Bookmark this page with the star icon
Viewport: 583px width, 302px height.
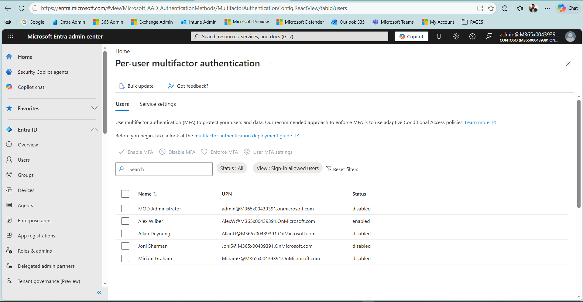click(x=491, y=8)
